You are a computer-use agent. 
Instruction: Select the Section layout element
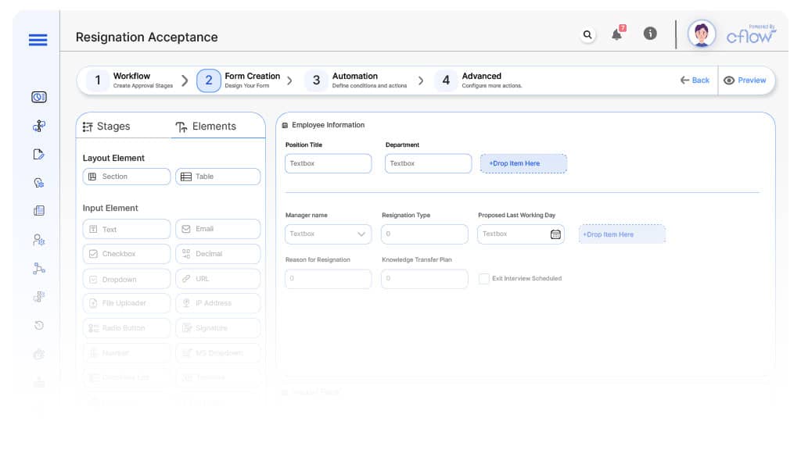[x=126, y=177]
